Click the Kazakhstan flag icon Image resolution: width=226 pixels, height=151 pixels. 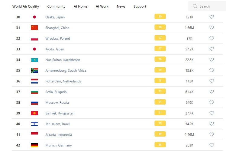pos(34,60)
